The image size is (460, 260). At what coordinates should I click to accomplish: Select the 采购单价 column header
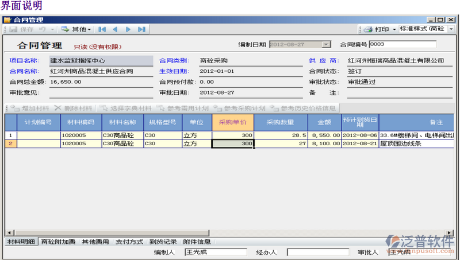(233, 122)
